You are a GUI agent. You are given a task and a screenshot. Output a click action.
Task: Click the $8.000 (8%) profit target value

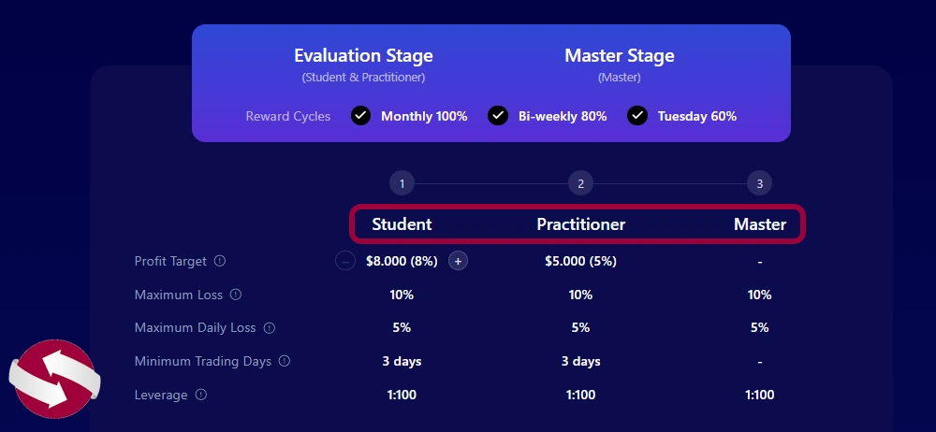pos(402,261)
